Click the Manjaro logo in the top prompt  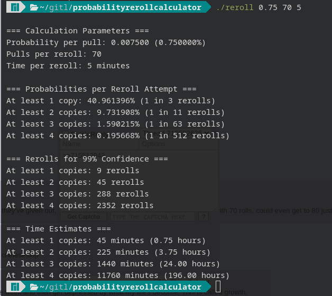click(15, 7)
